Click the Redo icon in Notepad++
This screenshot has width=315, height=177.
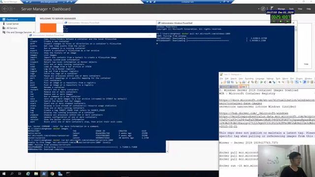265,82
